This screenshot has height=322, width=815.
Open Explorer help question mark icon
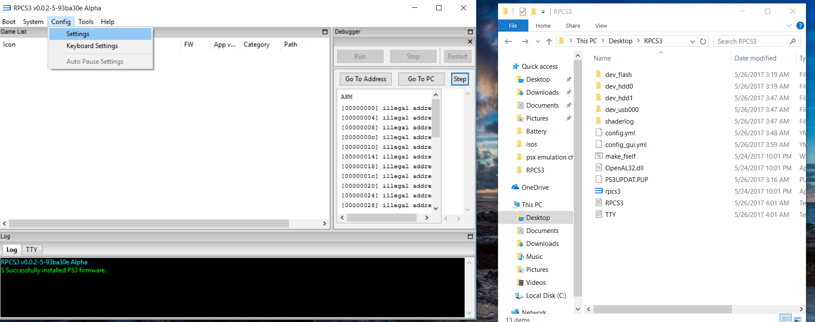pos(800,26)
